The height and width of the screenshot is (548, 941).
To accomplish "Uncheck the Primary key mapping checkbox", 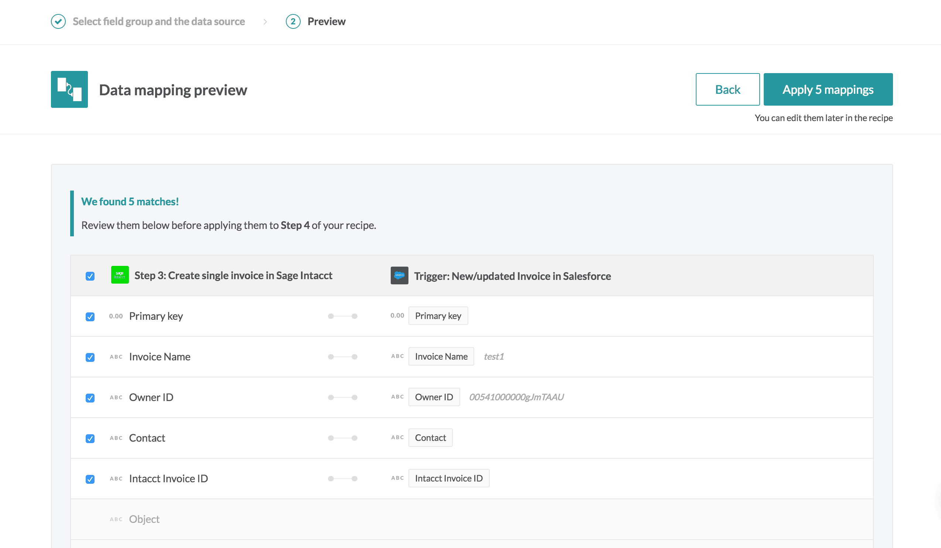I will [x=90, y=317].
